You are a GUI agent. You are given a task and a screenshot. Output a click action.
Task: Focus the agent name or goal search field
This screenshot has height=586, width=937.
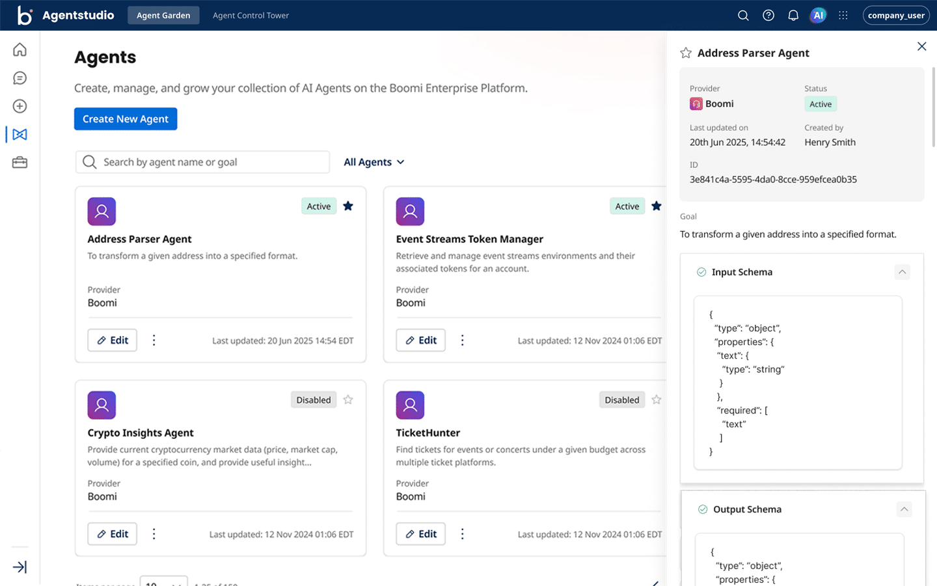tap(202, 162)
